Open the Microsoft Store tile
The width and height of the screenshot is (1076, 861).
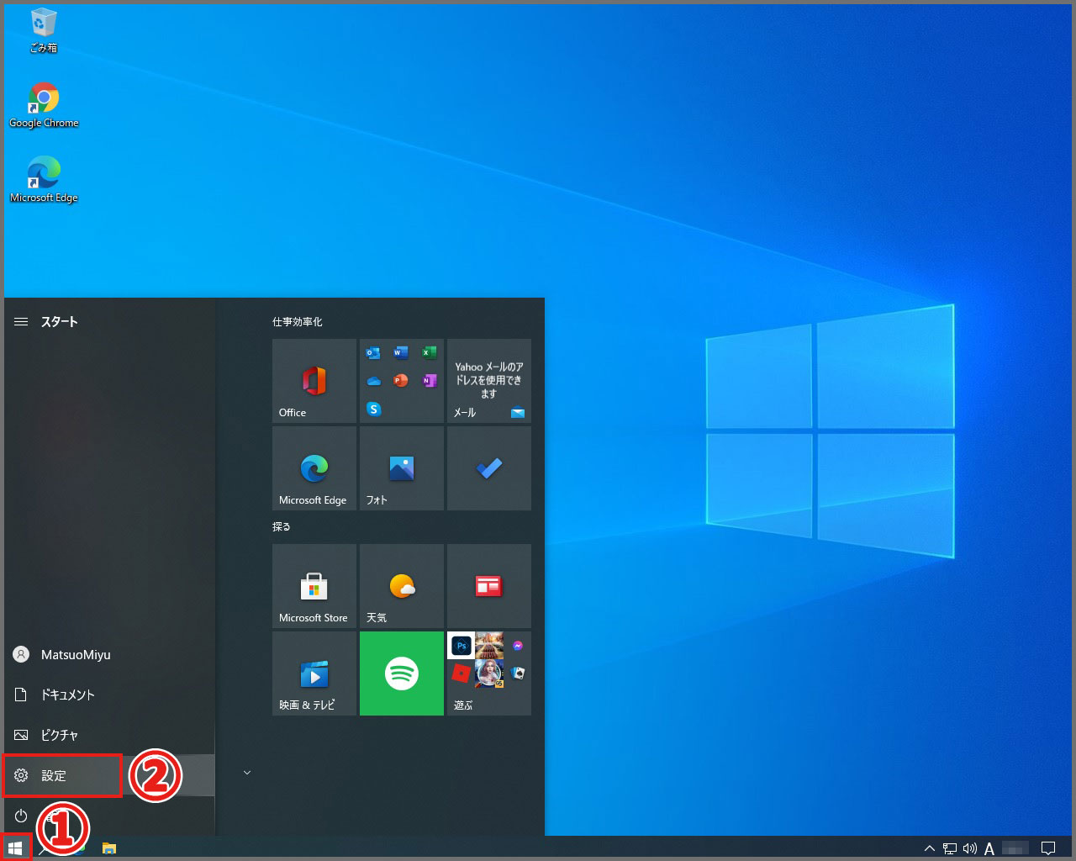click(x=314, y=586)
